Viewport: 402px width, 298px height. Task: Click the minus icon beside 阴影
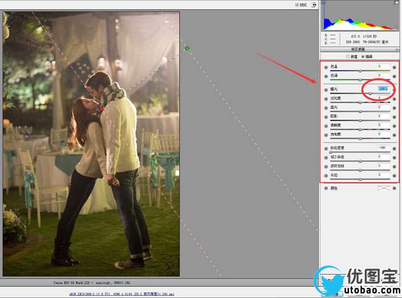[x=326, y=116]
